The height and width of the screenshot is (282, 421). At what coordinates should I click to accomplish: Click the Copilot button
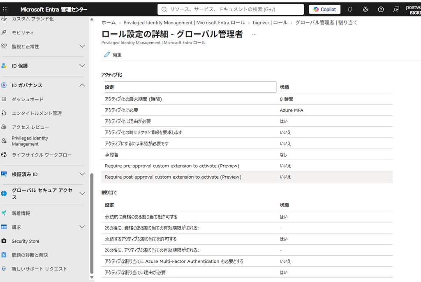click(x=325, y=9)
